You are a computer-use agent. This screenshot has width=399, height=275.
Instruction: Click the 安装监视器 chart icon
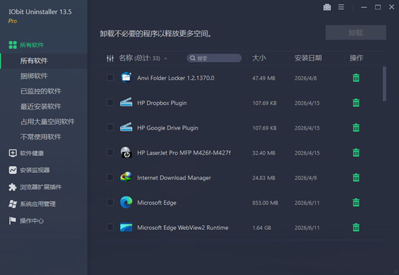coord(13,170)
